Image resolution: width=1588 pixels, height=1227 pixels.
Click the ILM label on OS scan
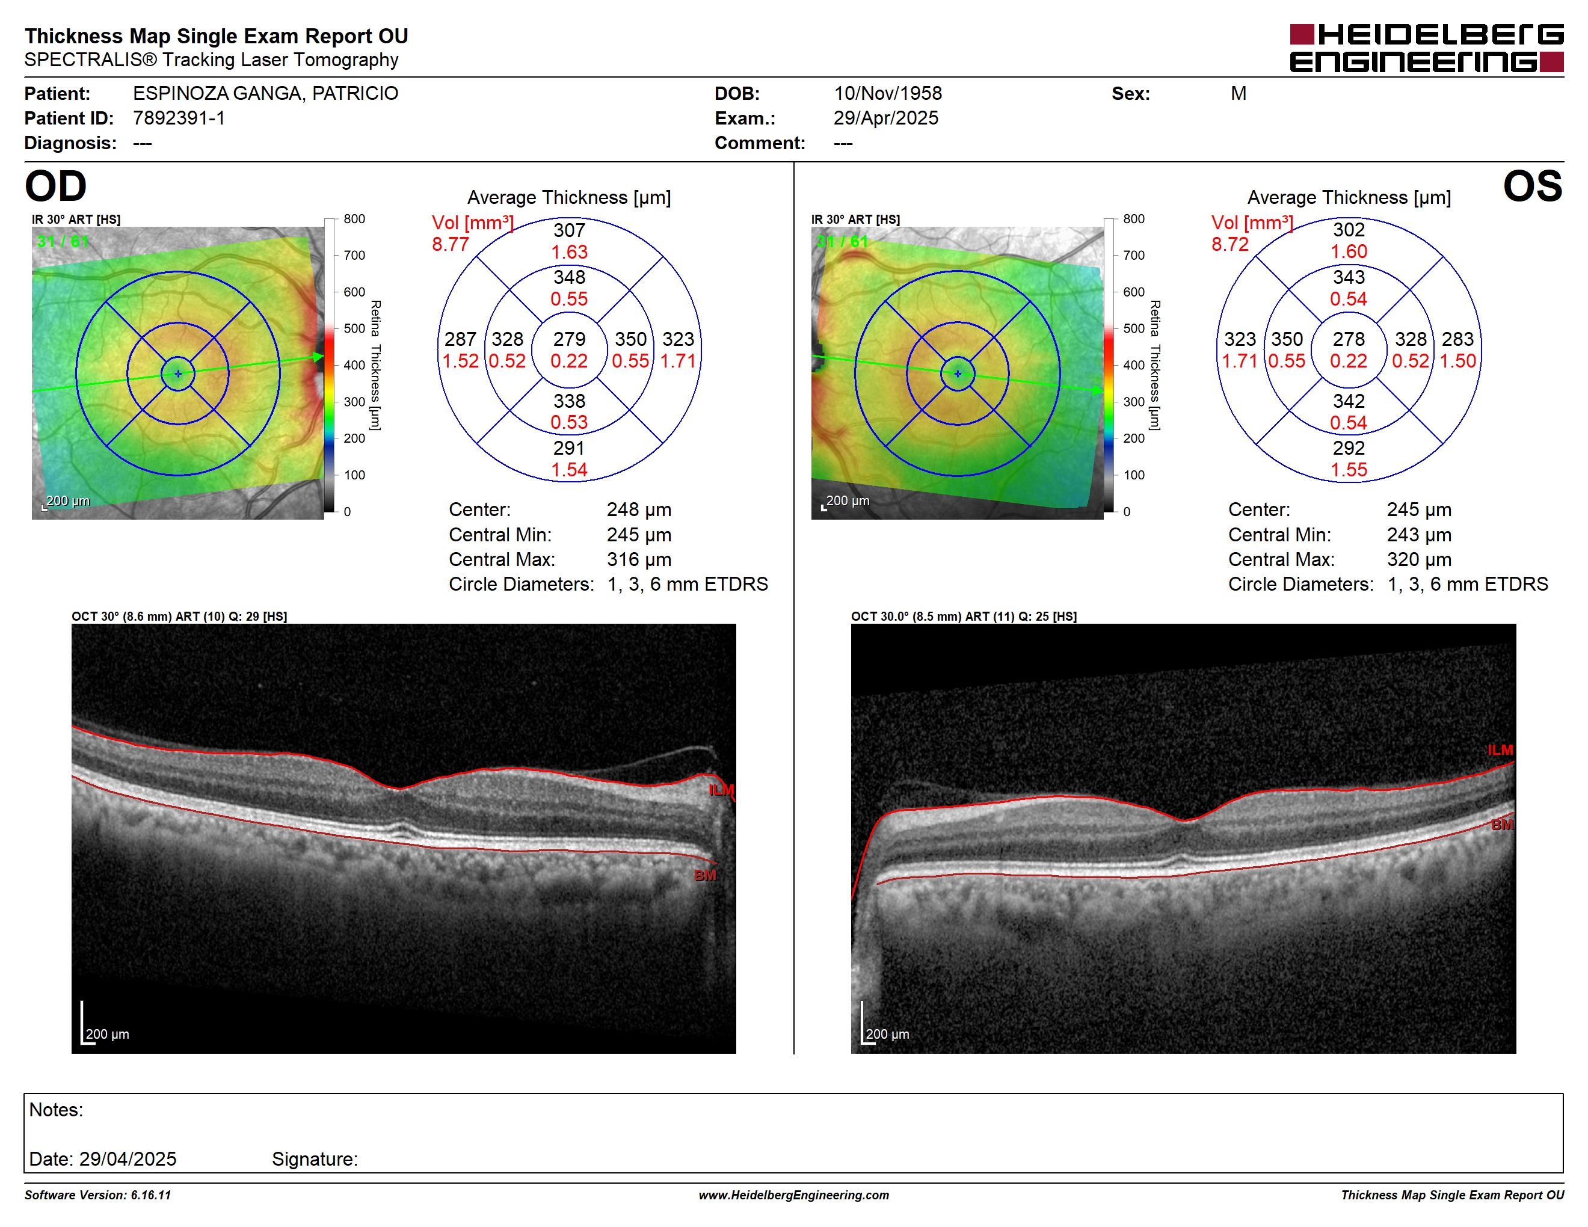(1500, 750)
